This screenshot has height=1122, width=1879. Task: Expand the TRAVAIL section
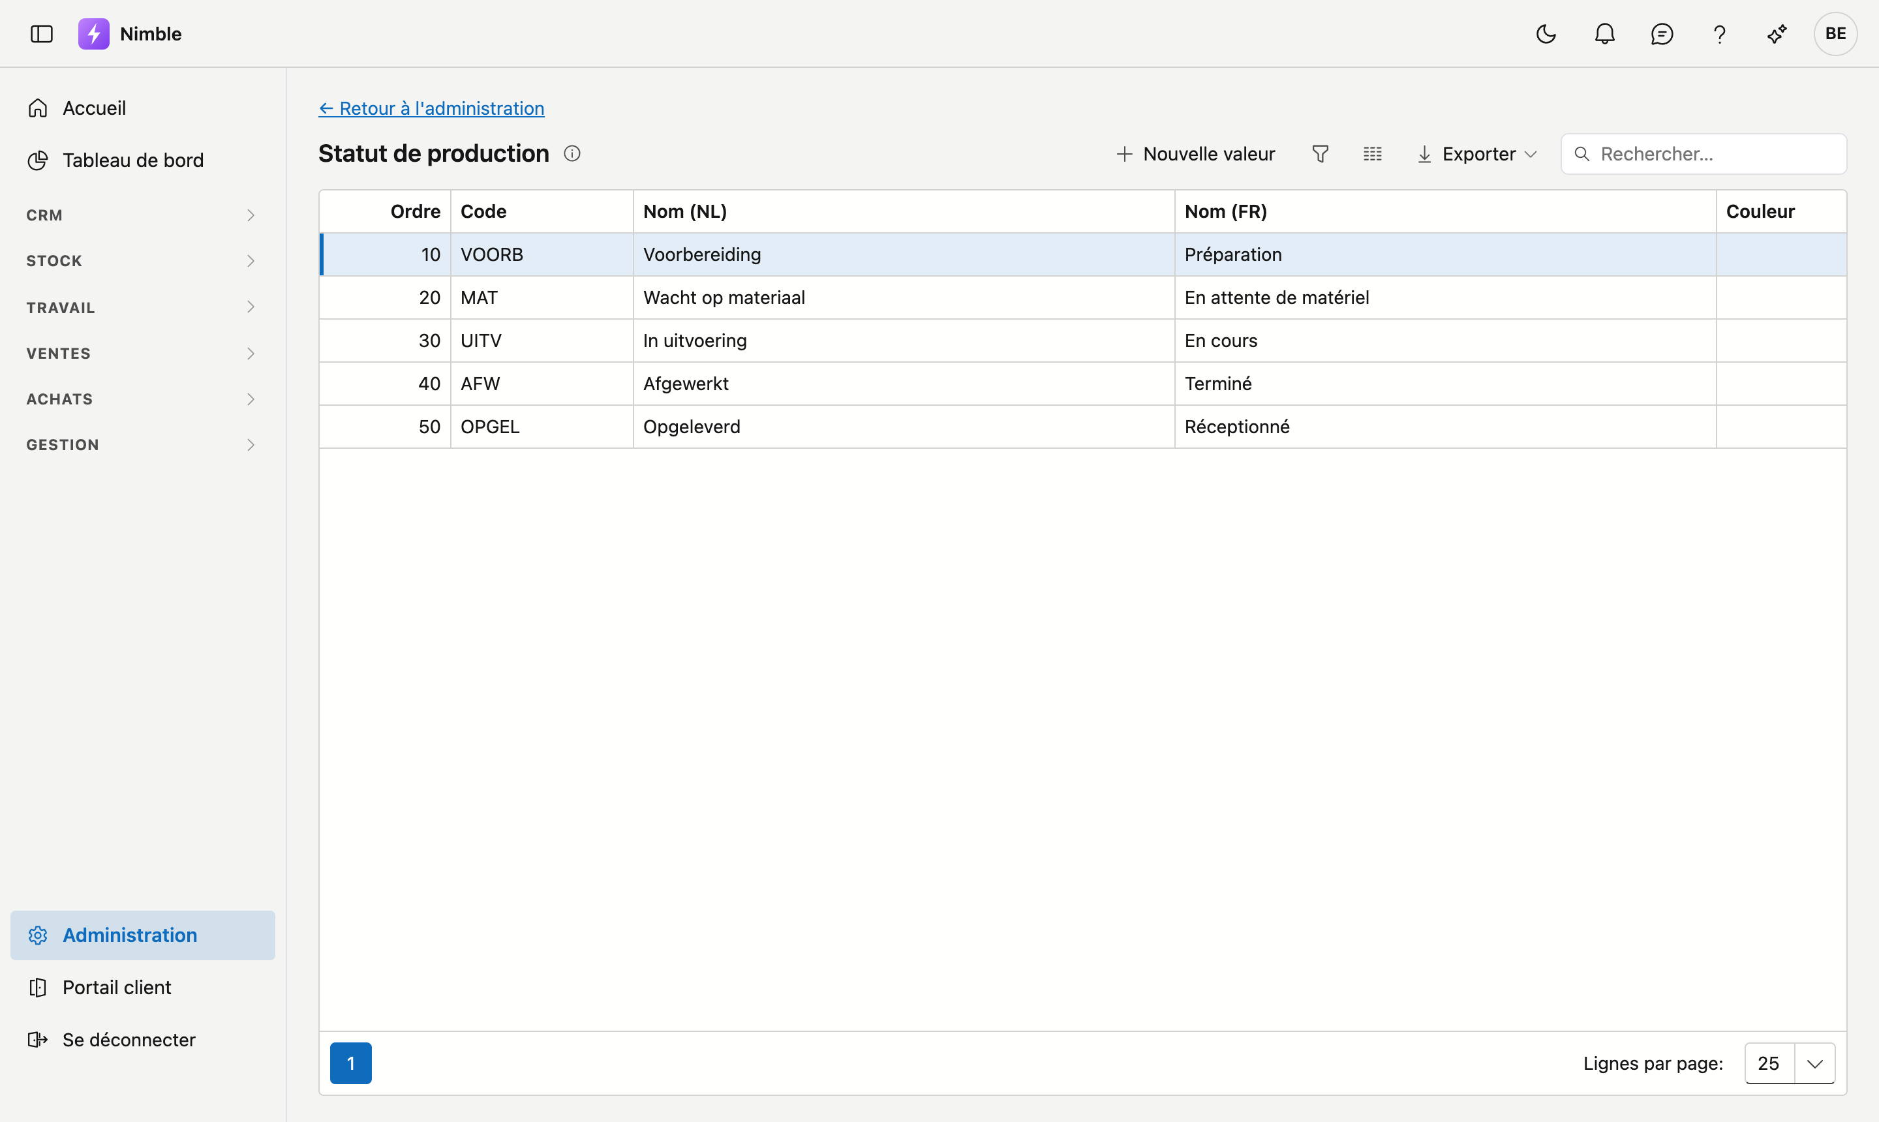[142, 307]
